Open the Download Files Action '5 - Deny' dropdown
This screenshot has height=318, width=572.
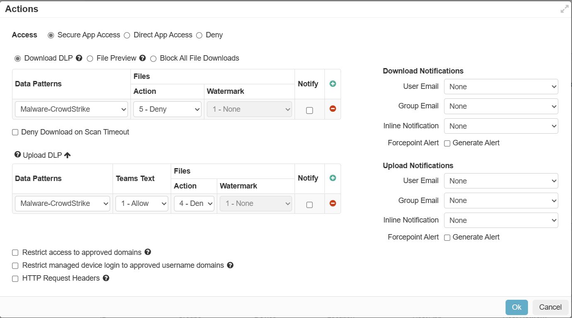pos(167,109)
